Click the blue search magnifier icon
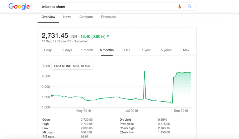Viewport: 239px width, 139px height. point(189,7)
